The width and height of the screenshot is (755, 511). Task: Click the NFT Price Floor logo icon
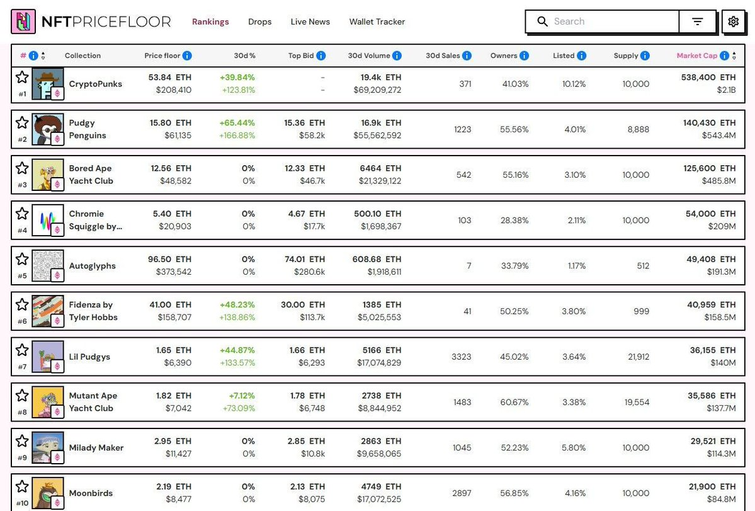click(x=23, y=21)
